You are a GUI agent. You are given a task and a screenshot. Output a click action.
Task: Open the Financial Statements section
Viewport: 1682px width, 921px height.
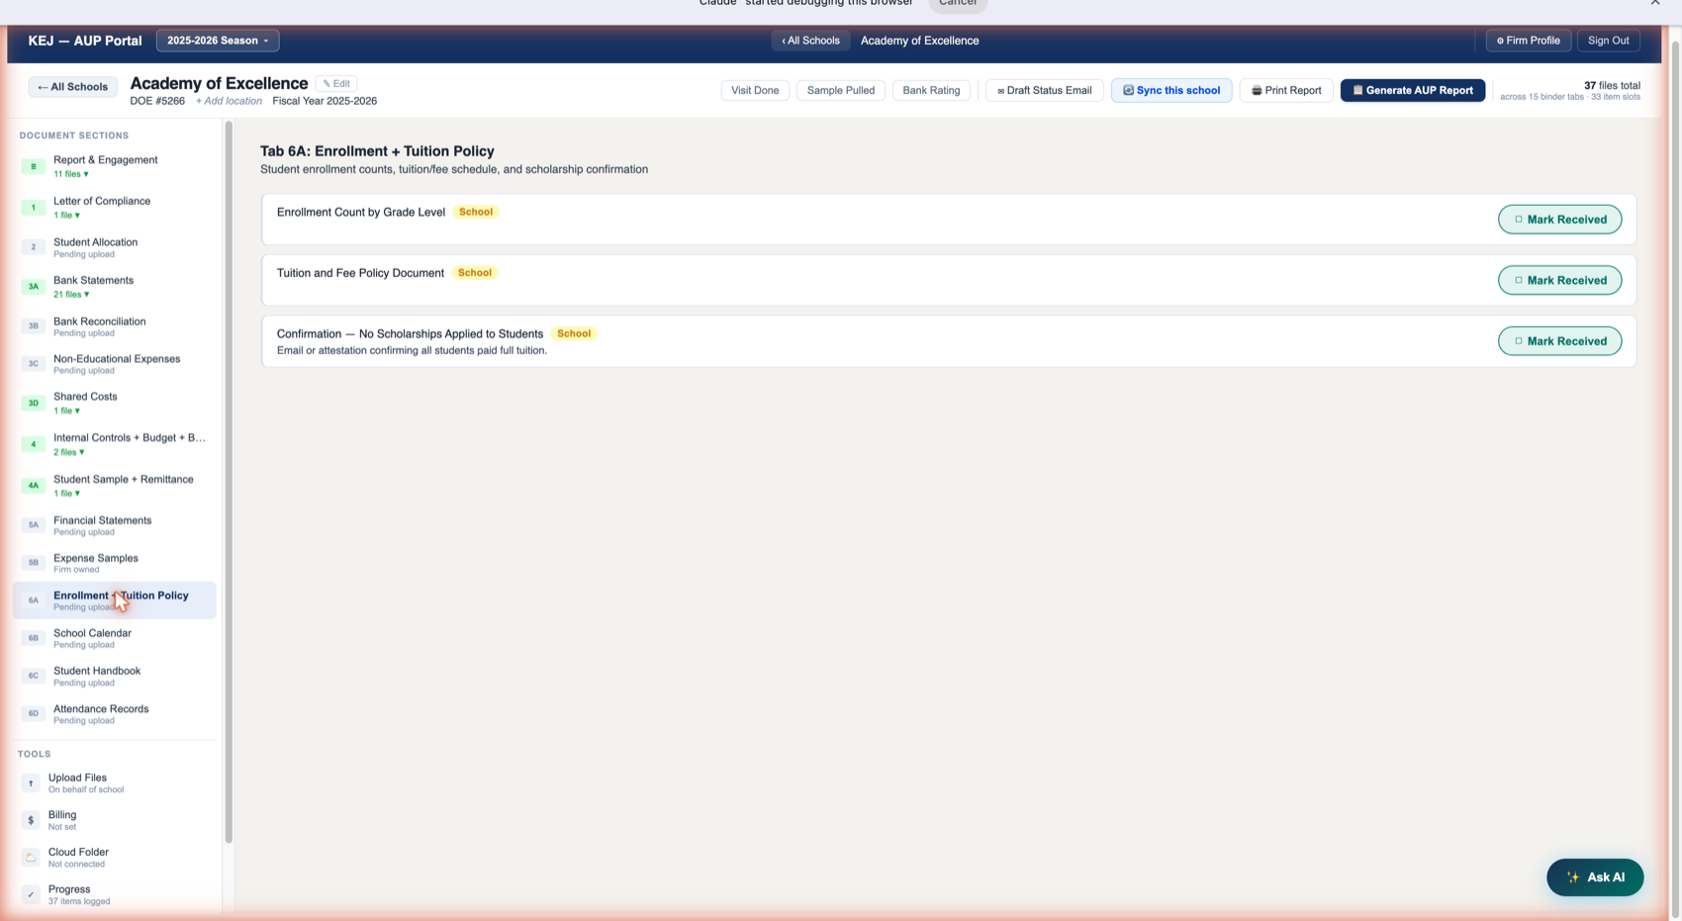click(x=115, y=525)
